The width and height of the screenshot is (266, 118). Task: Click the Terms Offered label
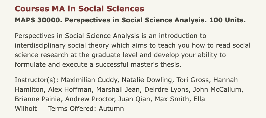(72, 109)
